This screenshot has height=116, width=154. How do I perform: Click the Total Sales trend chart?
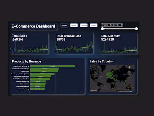29,47
